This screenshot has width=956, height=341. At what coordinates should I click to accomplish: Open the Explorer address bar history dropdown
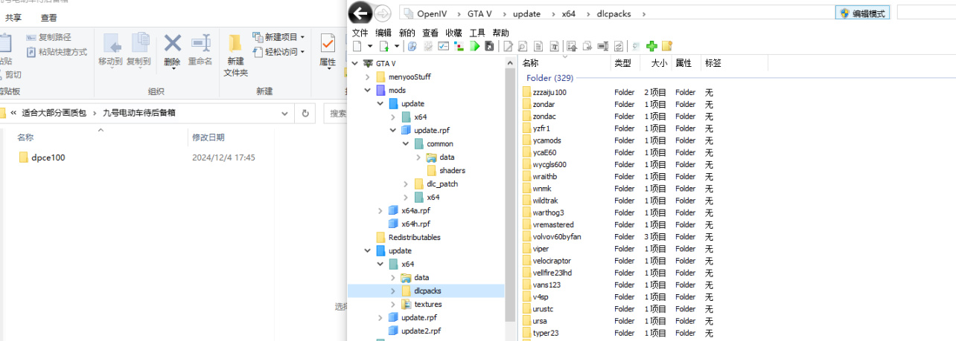coord(285,114)
